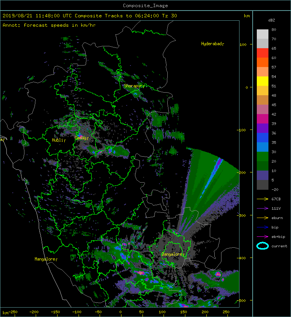The height and width of the screenshot is (317, 291).
Task: Click the 2019/08/21 11:48:00 UTC timestamp
Action: tap(37, 16)
